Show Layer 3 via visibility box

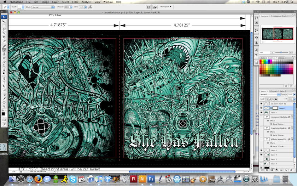tap(261, 159)
